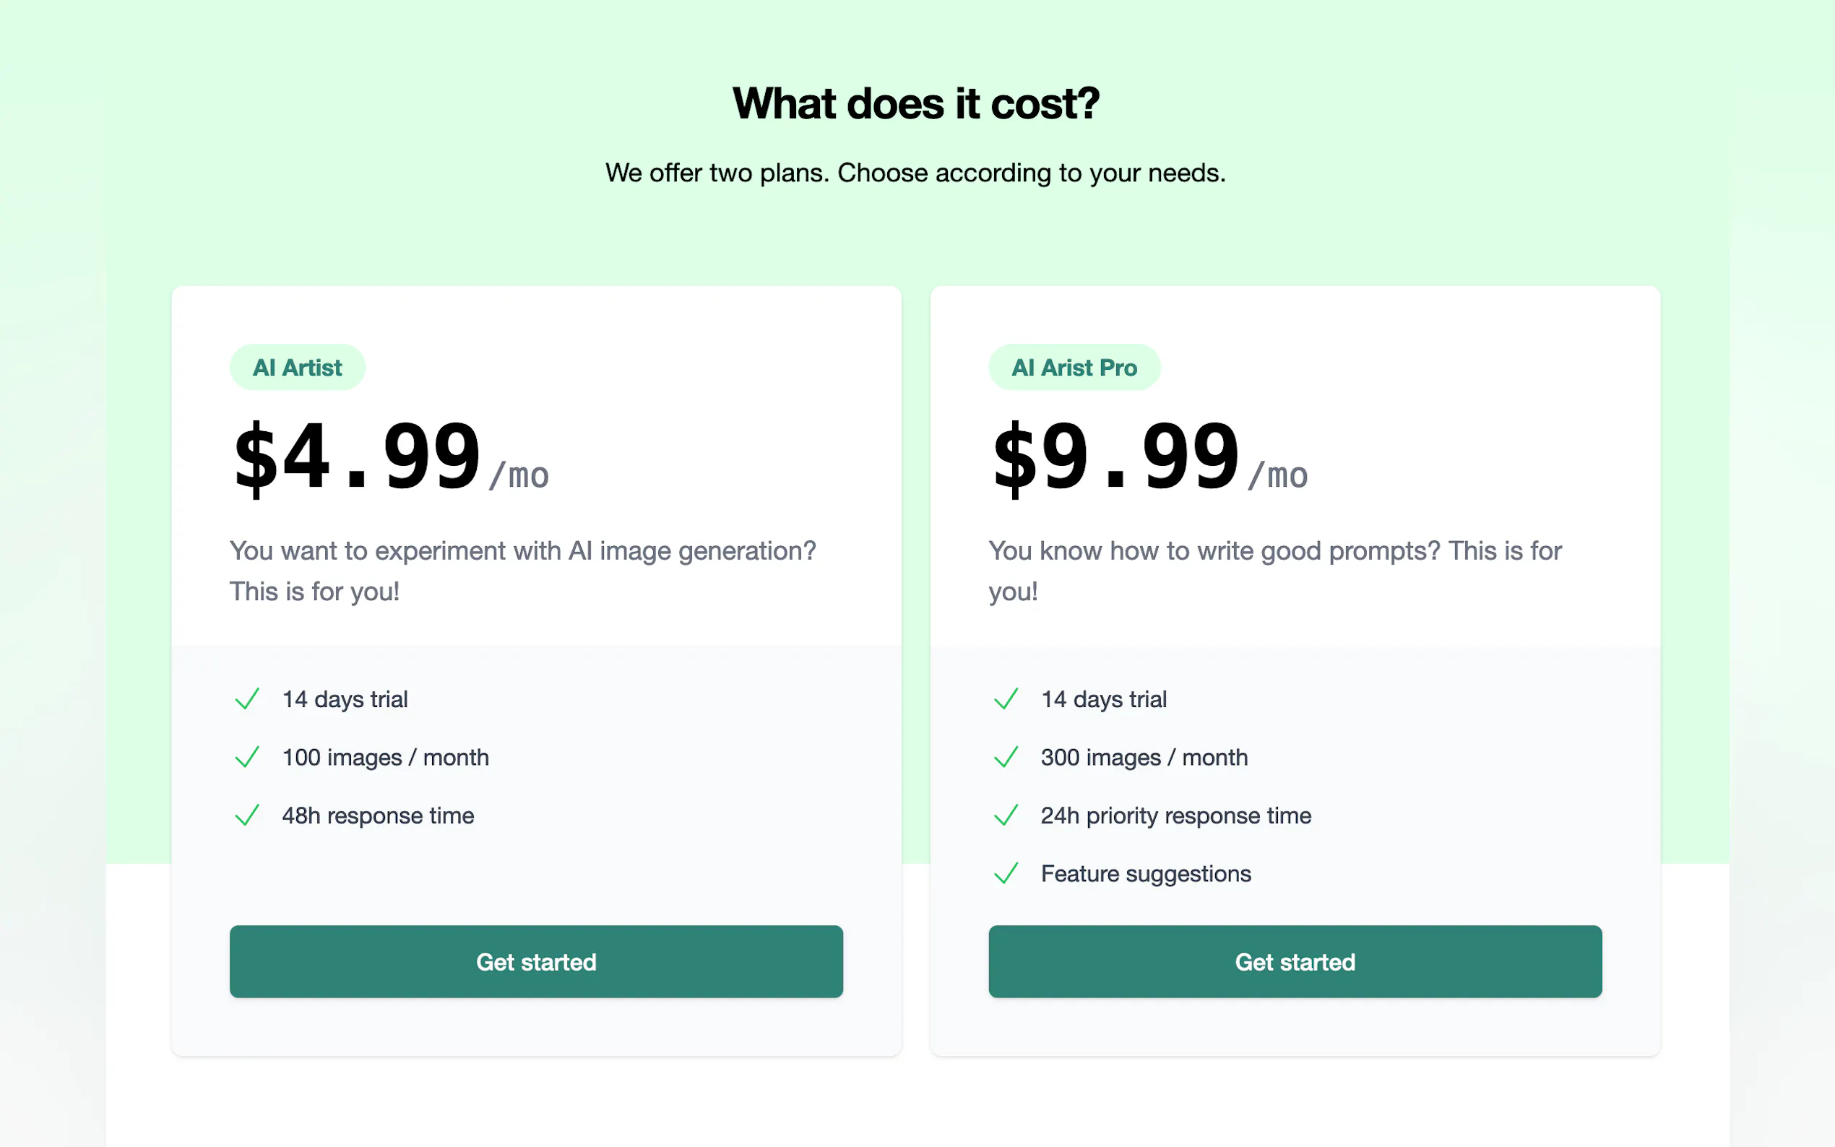Click the checkmark next to 300 images / month
Screen dimensions: 1835x1147
(1006, 757)
